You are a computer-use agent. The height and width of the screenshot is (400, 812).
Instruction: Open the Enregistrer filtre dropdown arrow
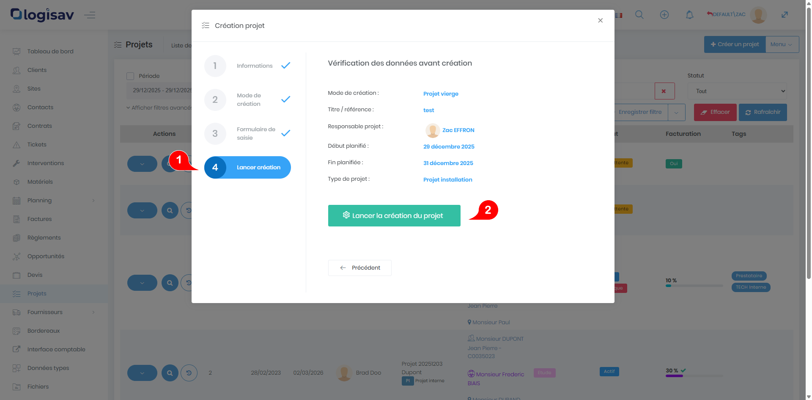pyautogui.click(x=676, y=113)
